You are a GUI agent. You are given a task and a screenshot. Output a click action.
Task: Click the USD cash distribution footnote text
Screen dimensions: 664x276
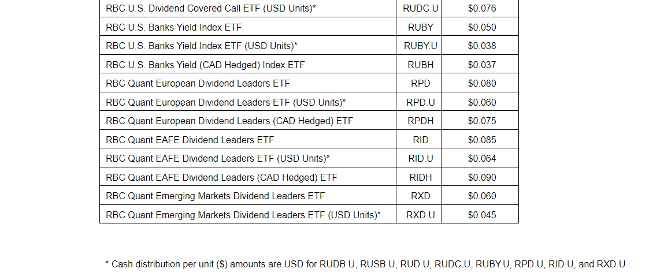[x=365, y=264]
